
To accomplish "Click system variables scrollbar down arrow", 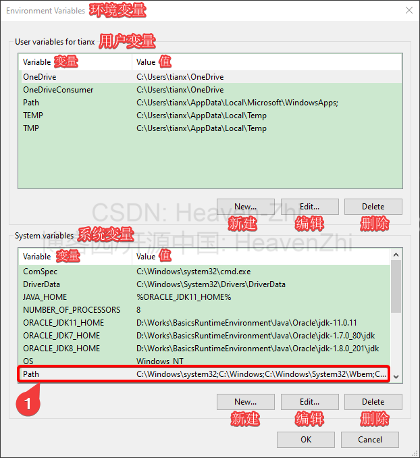I will (396, 377).
